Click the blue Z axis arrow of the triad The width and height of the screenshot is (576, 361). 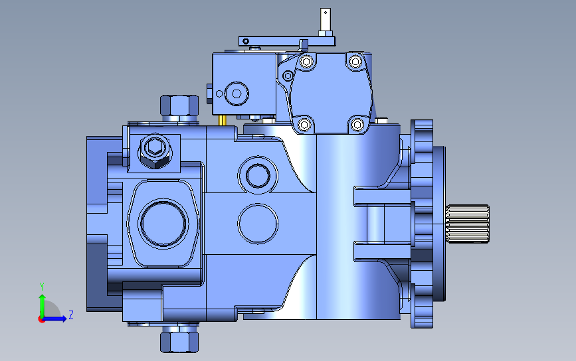click(55, 319)
